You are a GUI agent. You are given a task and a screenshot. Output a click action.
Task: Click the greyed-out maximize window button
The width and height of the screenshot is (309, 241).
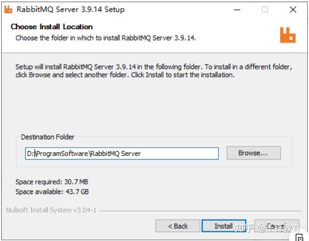(x=265, y=10)
